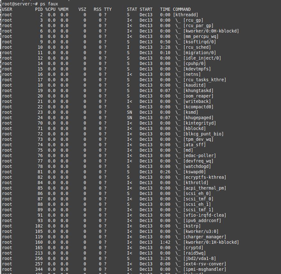The image size is (281, 274).
Task: Click the [kauditd] process name
Action: click(x=195, y=85)
